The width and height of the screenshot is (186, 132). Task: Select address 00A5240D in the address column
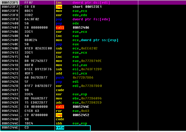9,48
